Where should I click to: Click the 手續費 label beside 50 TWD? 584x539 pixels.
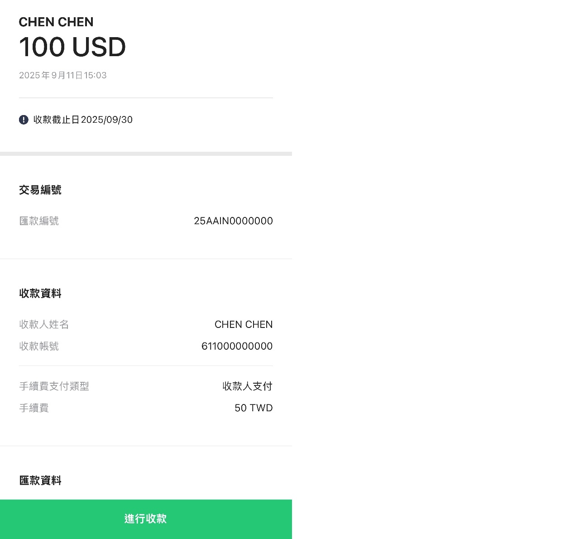tap(34, 408)
